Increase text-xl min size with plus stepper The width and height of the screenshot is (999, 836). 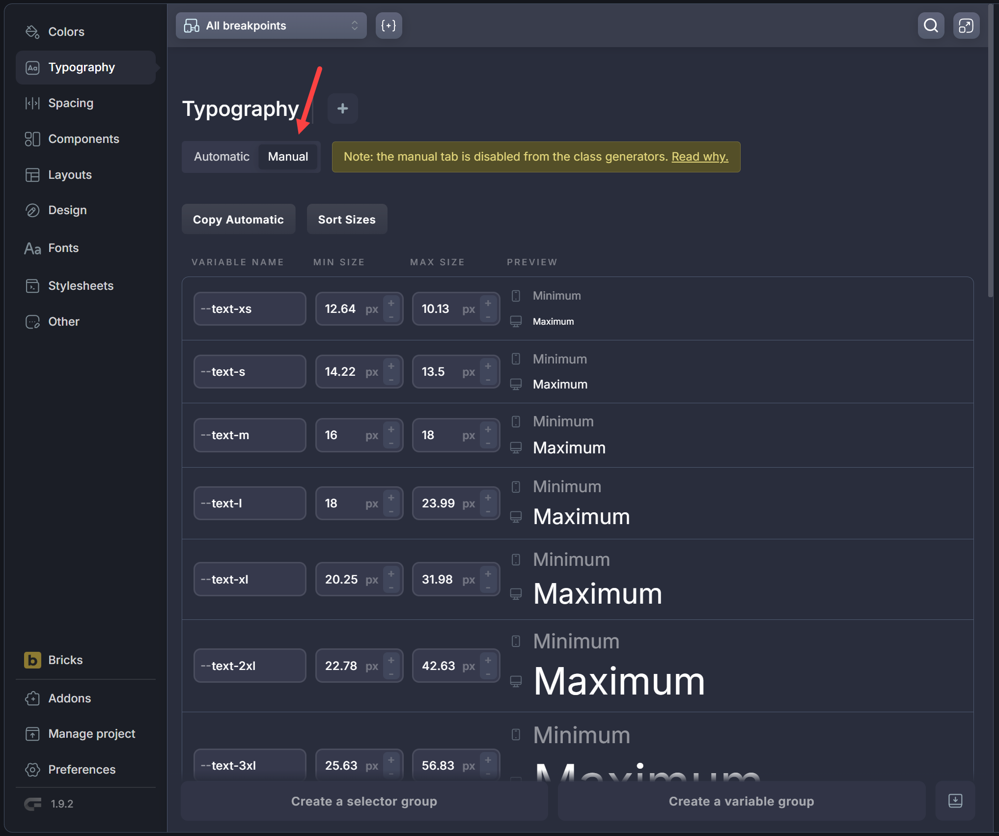pos(391,573)
